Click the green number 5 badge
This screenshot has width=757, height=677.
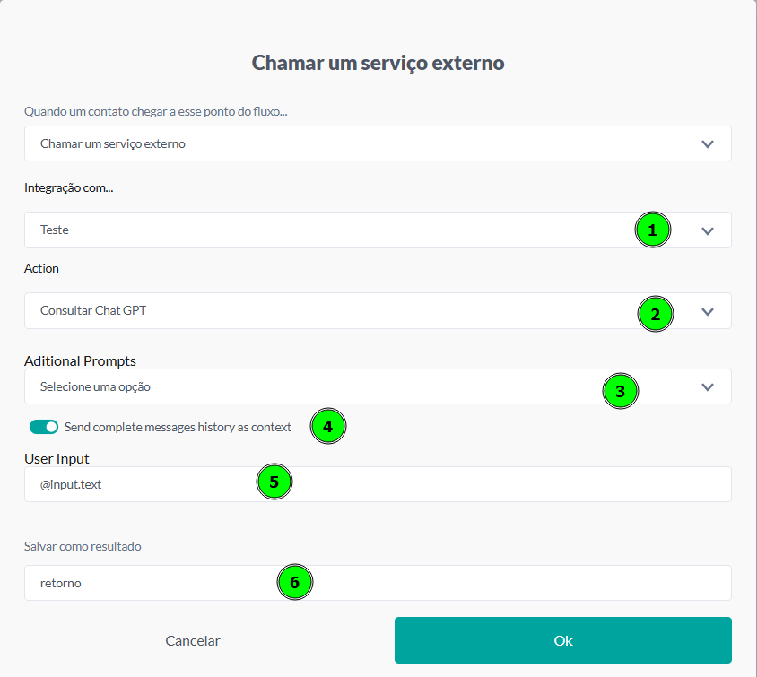pos(274,482)
